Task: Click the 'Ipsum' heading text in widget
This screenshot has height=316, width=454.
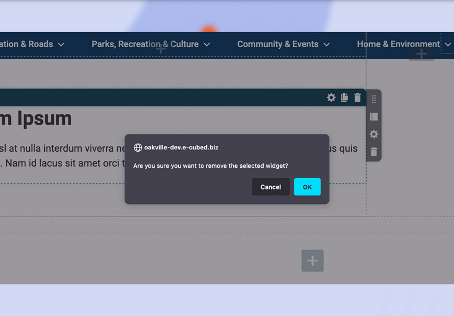Action: pyautogui.click(x=44, y=118)
